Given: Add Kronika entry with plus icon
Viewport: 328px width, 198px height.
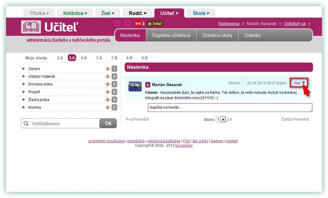Looking at the screenshot, I should click(x=107, y=107).
